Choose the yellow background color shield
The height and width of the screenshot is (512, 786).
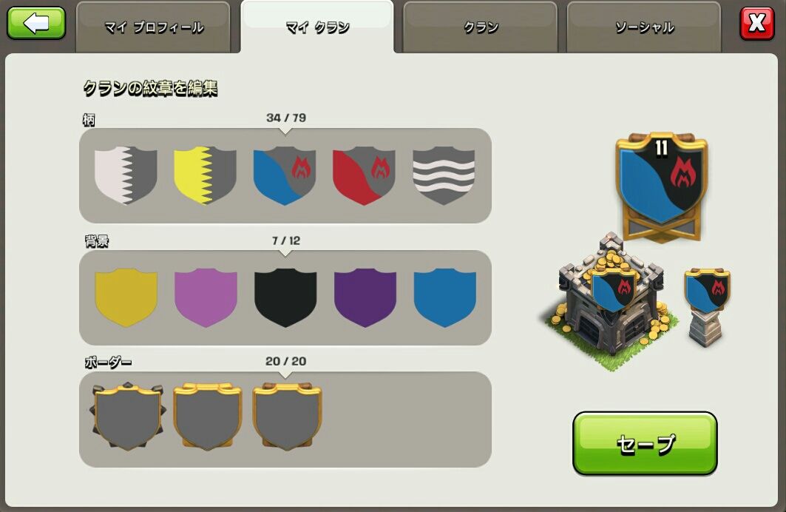pos(126,298)
